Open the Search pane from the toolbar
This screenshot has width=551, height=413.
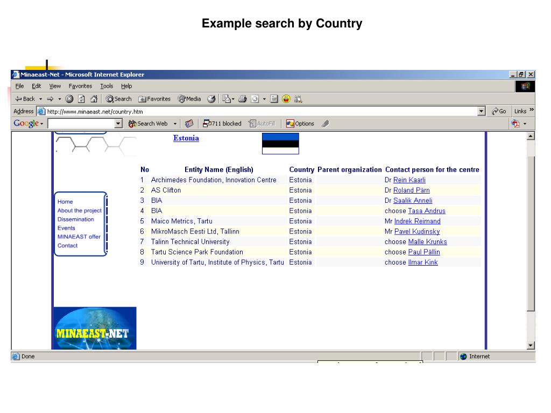pos(118,99)
